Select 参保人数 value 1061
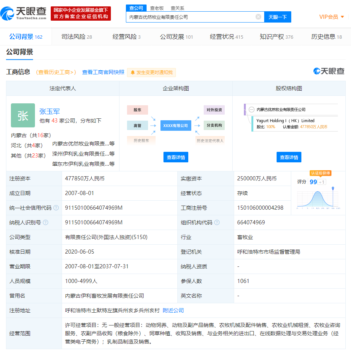 tap(243, 281)
